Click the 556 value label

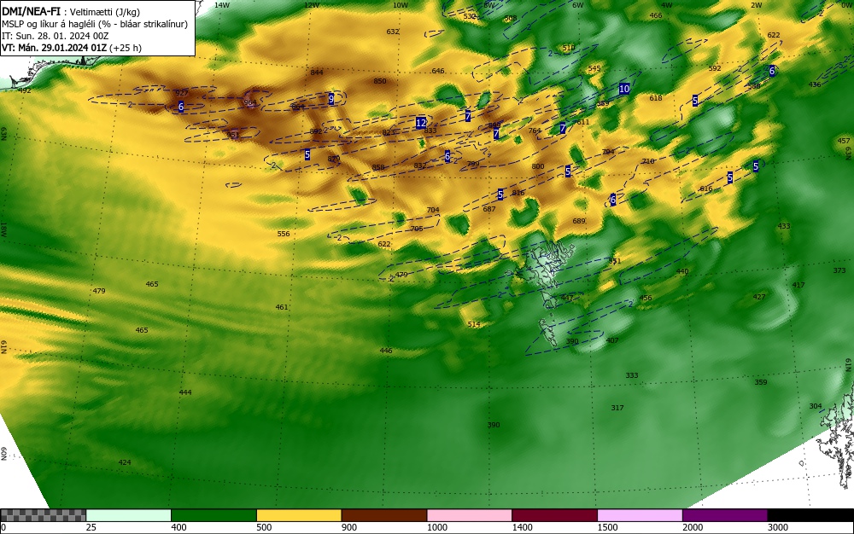tap(284, 234)
